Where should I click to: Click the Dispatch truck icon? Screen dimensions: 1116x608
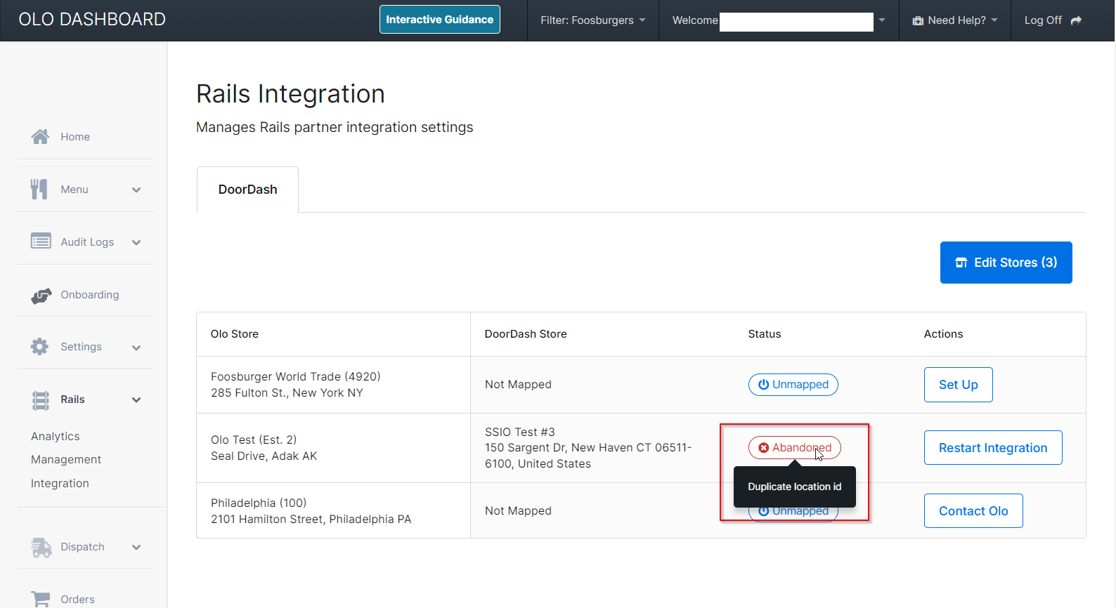[x=41, y=548]
